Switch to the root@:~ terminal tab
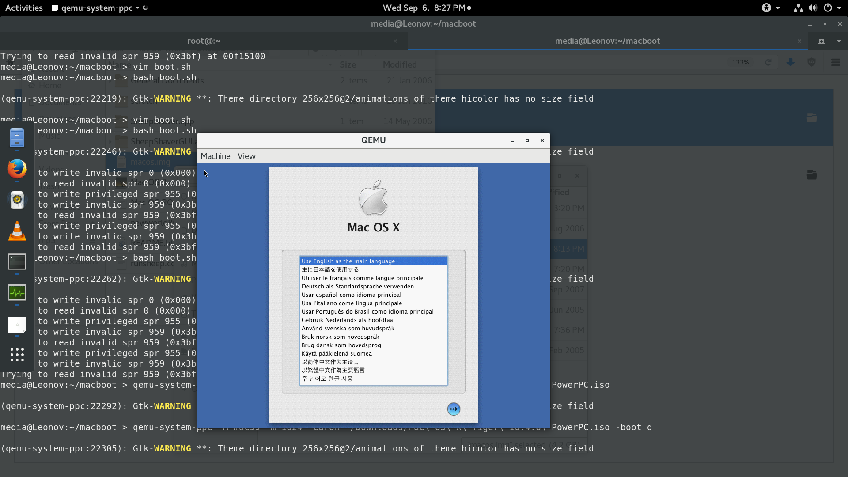The image size is (848, 477). pos(204,41)
